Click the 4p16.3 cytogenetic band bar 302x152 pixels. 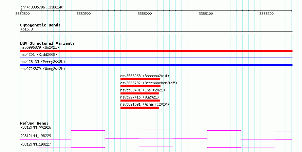[156, 33]
